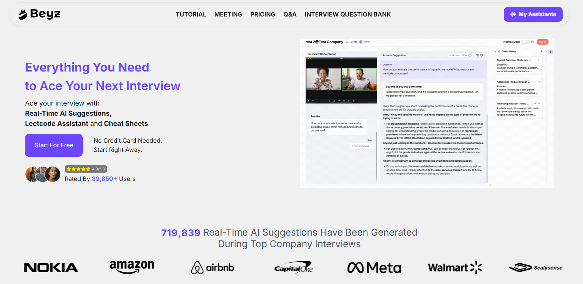Open the TUTORIAL menu item

point(191,14)
